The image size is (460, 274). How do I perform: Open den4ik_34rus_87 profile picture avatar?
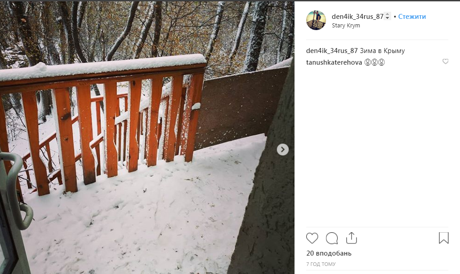pos(316,20)
